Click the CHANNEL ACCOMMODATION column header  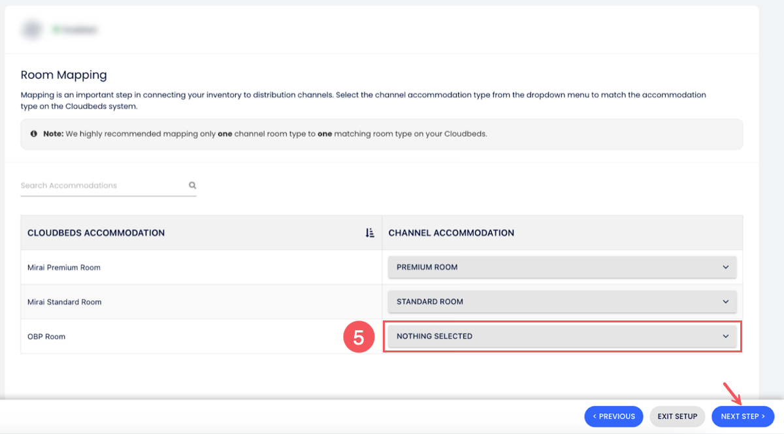pyautogui.click(x=451, y=233)
